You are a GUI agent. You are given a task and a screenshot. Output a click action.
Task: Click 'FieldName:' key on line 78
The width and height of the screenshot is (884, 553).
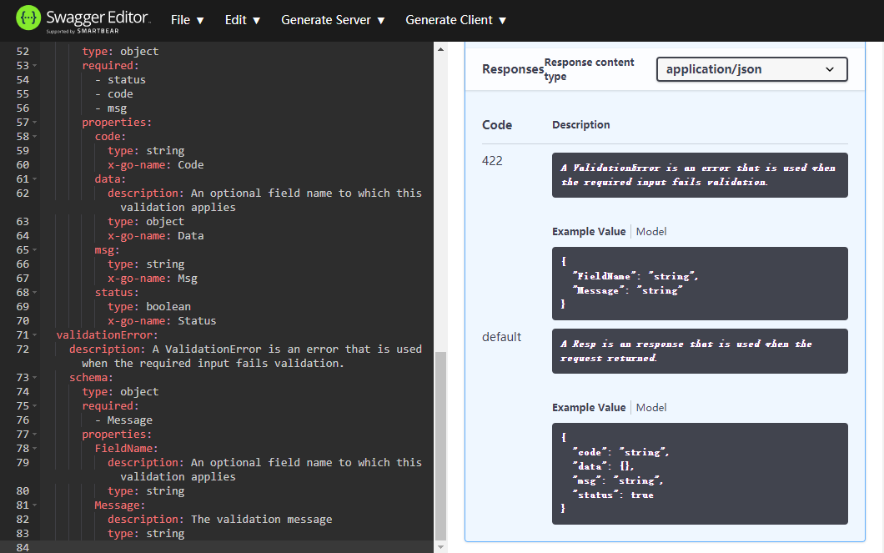[126, 448]
